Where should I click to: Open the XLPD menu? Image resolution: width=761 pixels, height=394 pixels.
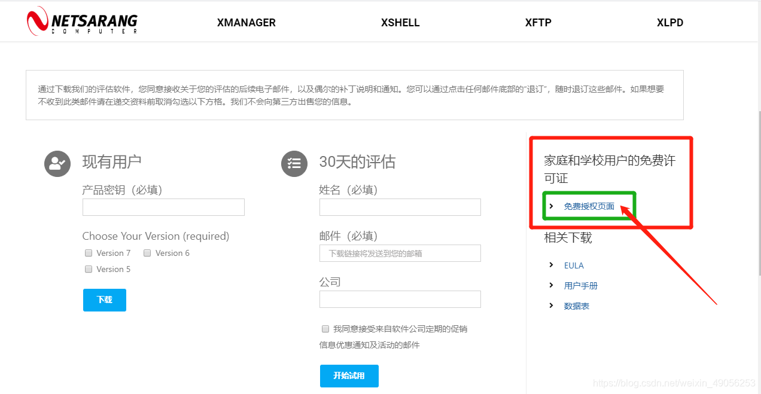pyautogui.click(x=670, y=23)
